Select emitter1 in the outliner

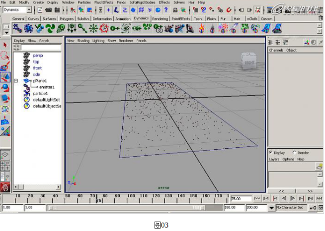point(47,87)
